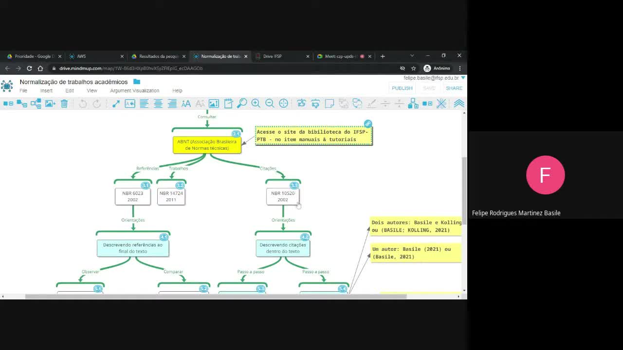This screenshot has width=623, height=350.
Task: Select the ABNT yellow node
Action: click(x=207, y=145)
